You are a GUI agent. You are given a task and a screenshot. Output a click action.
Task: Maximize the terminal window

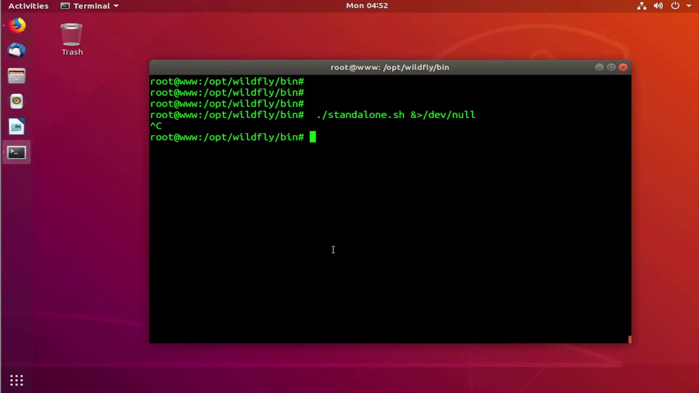pyautogui.click(x=611, y=67)
